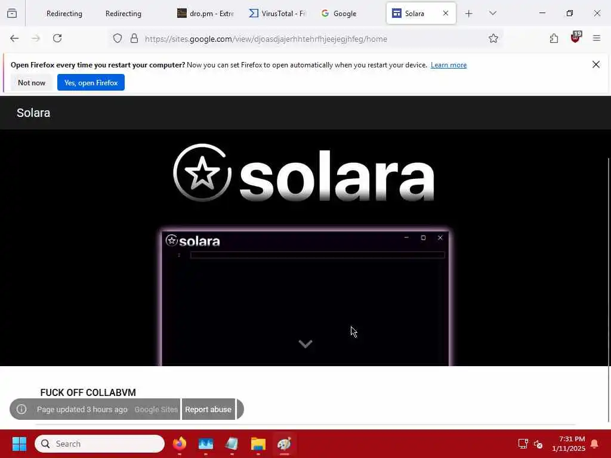Open page info icon
This screenshot has width=611, height=458.
(x=22, y=409)
